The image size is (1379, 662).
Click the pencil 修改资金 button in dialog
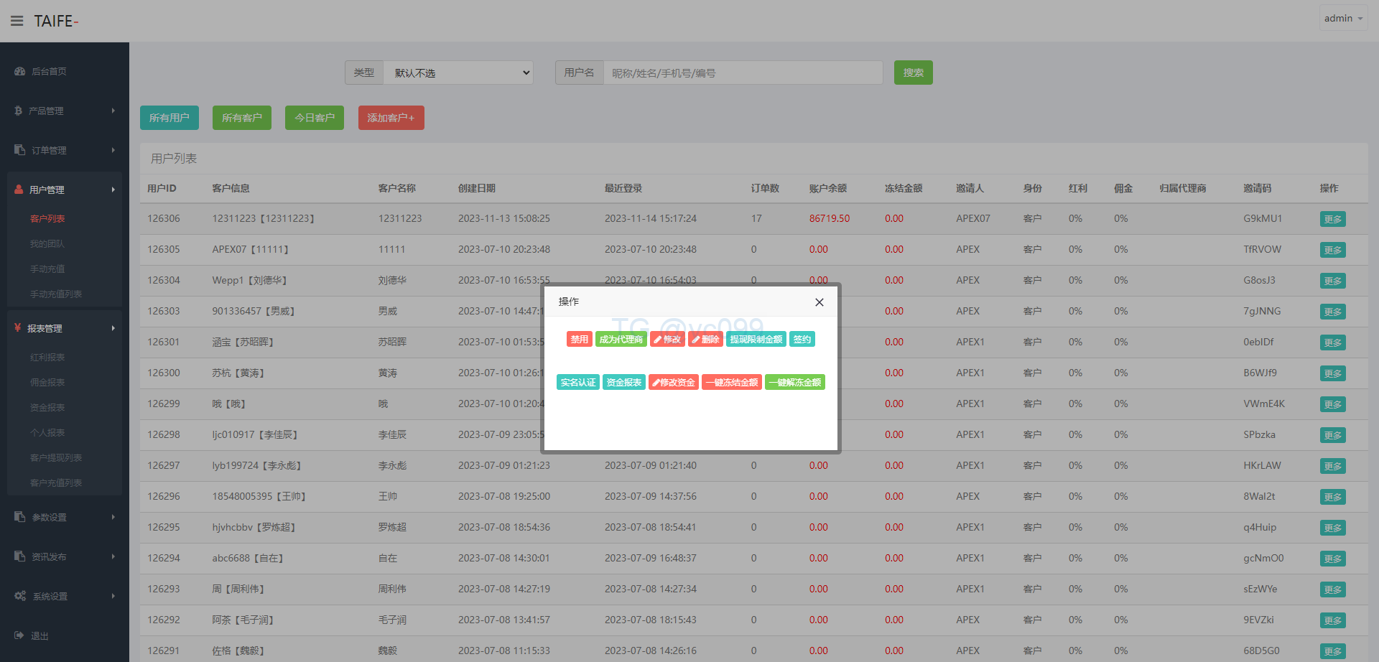673,383
